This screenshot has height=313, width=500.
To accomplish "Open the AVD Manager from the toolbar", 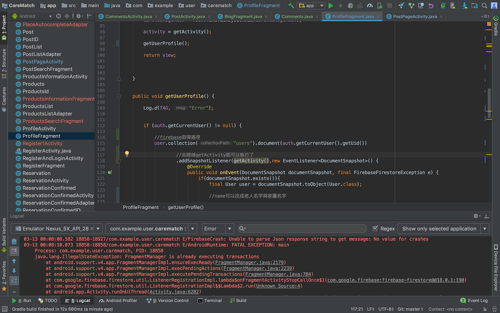I will tap(452, 6).
